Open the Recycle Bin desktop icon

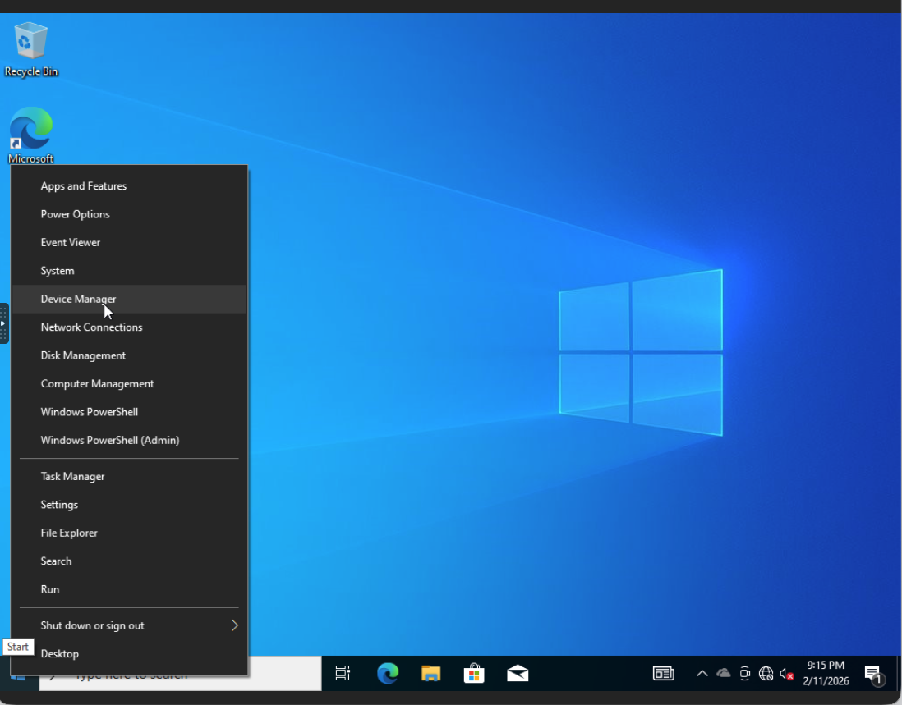31,49
